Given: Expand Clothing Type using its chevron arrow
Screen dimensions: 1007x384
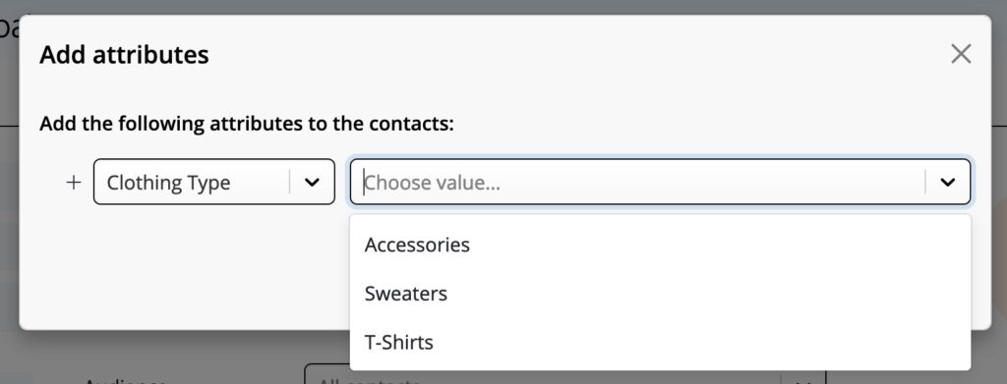Looking at the screenshot, I should coord(312,183).
